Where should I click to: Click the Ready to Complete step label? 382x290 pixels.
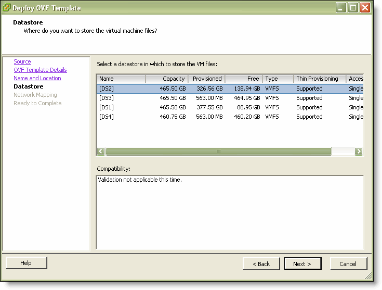tap(37, 103)
